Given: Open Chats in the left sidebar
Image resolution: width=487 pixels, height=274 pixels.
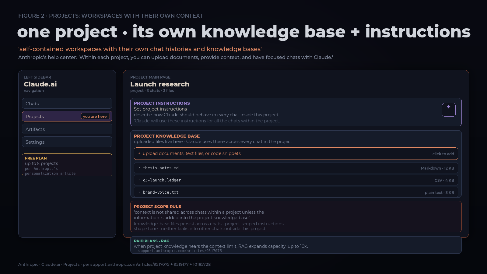Looking at the screenshot, I should click(x=67, y=104).
